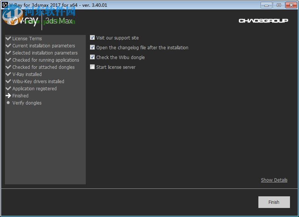Screen dimensions: 299x217
Task: Enable the Start license server checkbox
Action: (x=92, y=67)
